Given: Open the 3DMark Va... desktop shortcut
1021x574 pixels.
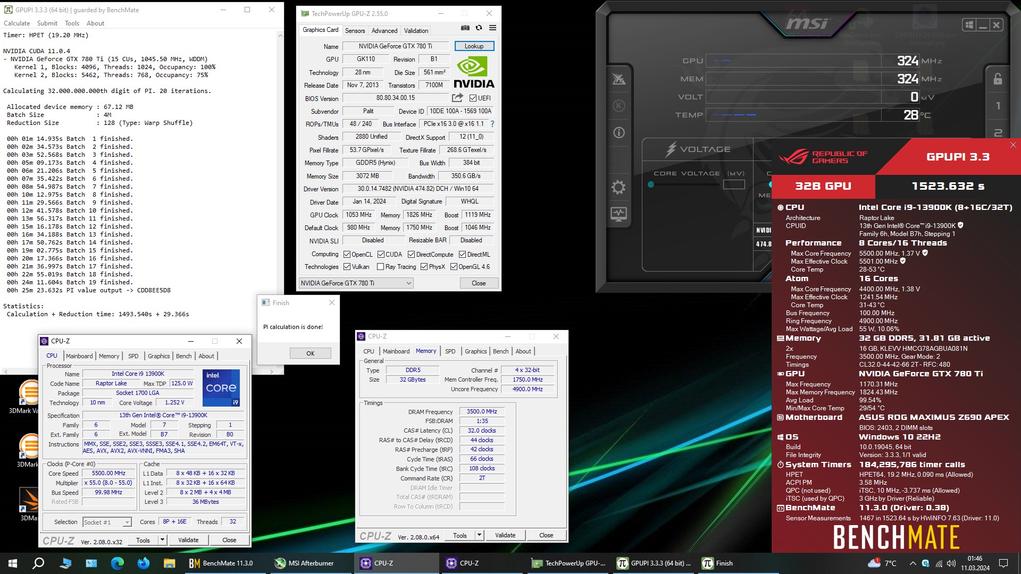Looking at the screenshot, I should pyautogui.click(x=27, y=396).
